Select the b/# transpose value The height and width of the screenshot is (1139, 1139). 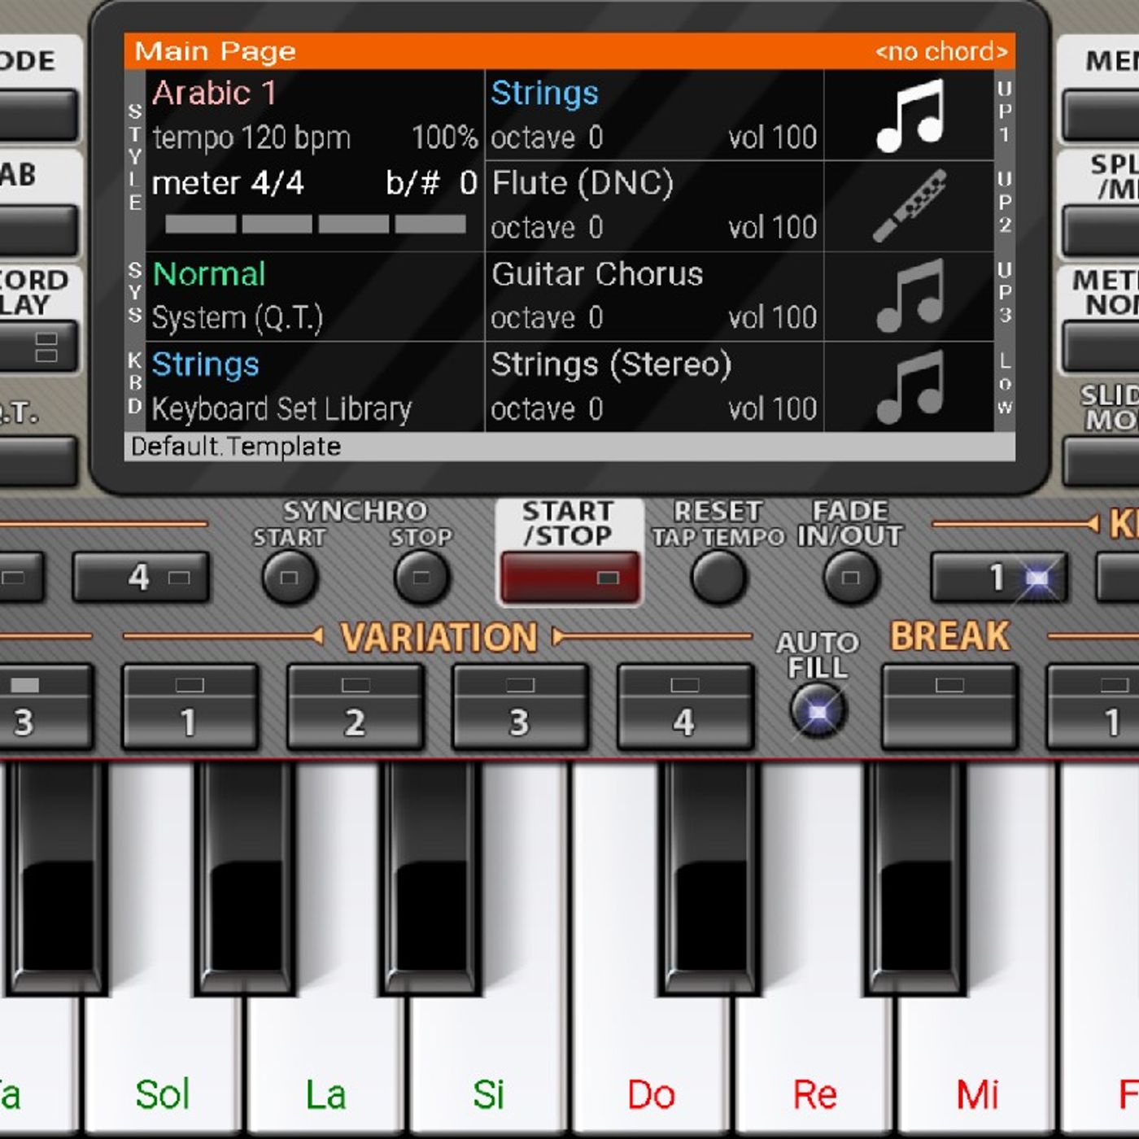point(431,183)
